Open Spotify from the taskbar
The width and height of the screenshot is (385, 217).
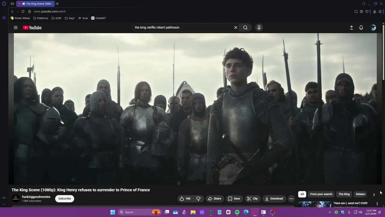click(x=237, y=212)
